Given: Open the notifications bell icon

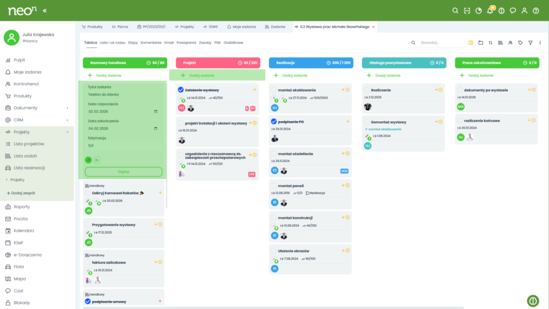Looking at the screenshot, I should (x=490, y=10).
